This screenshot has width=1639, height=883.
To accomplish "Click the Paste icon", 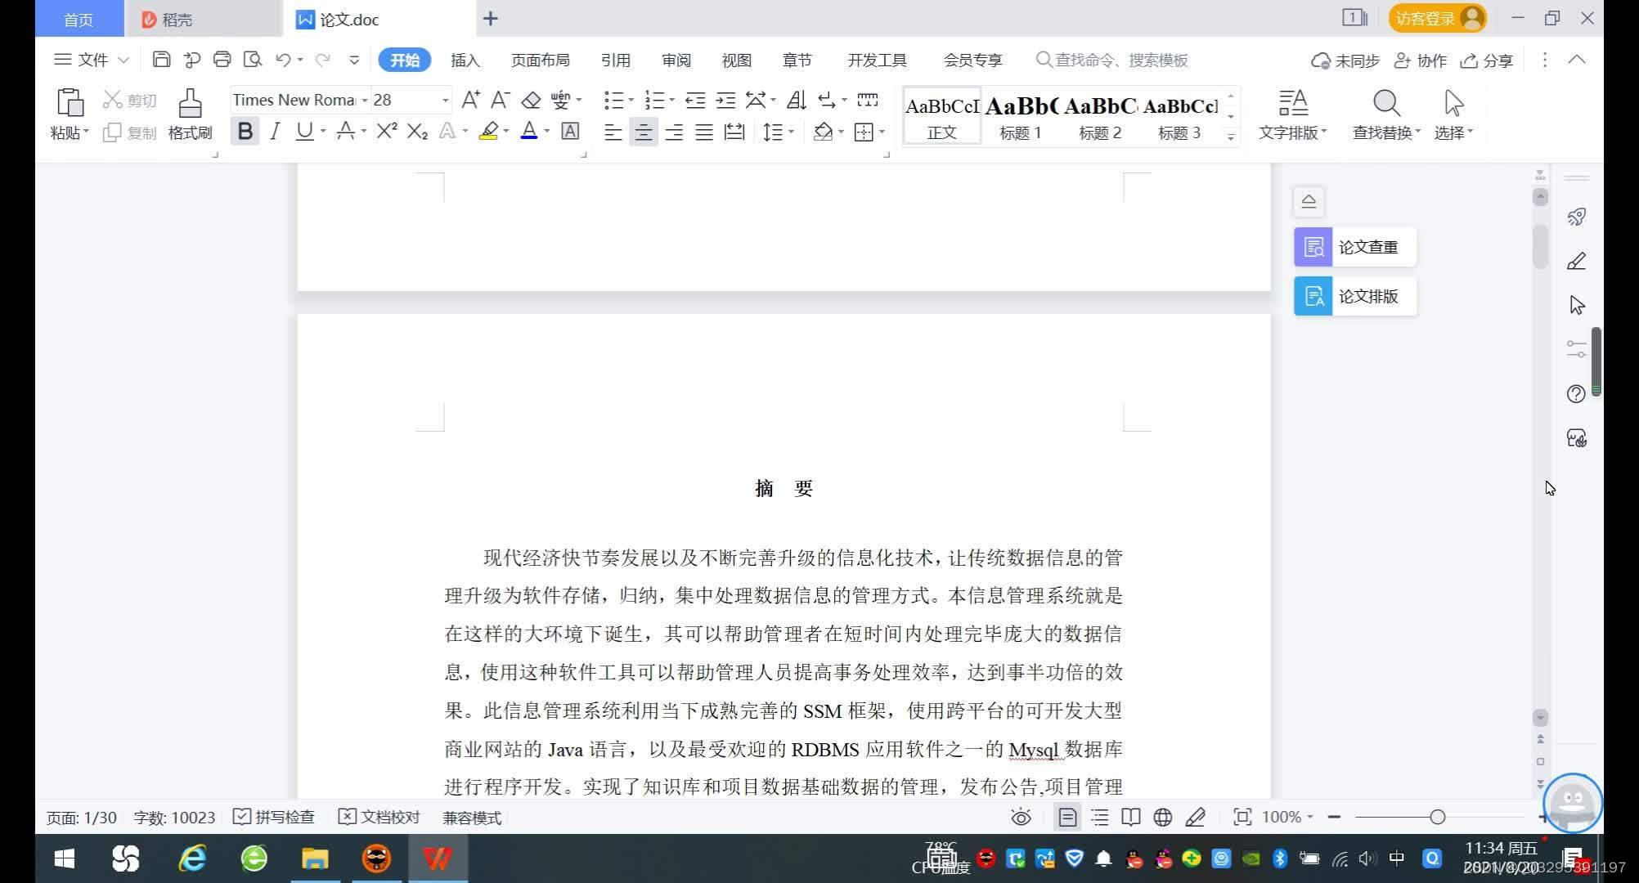I will (70, 103).
